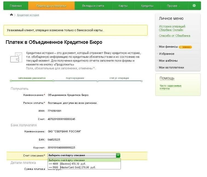Click the Счет списания dropdown arrow

tap(118, 155)
